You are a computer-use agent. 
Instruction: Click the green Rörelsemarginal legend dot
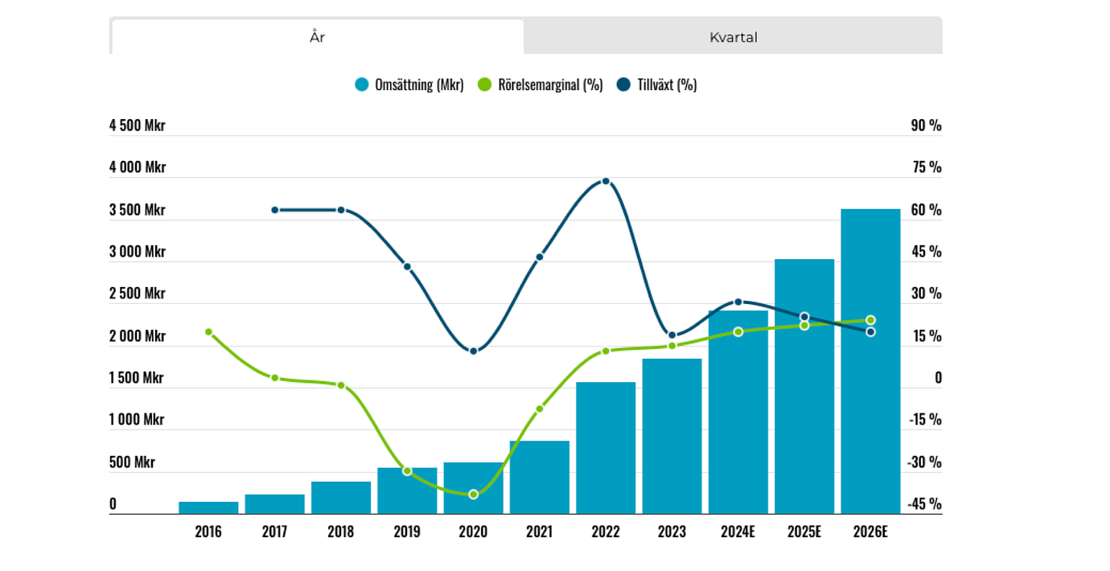click(x=484, y=84)
